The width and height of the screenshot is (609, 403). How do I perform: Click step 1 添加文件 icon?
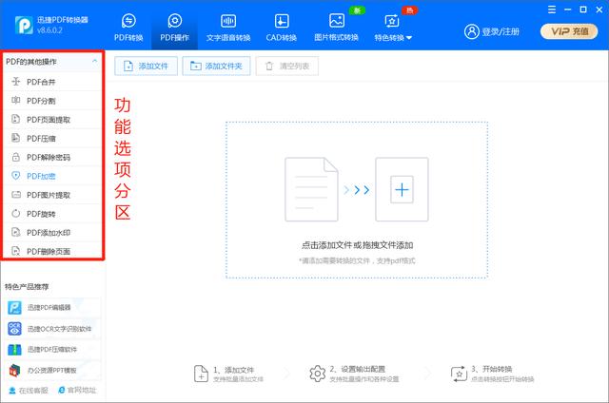tap(201, 374)
